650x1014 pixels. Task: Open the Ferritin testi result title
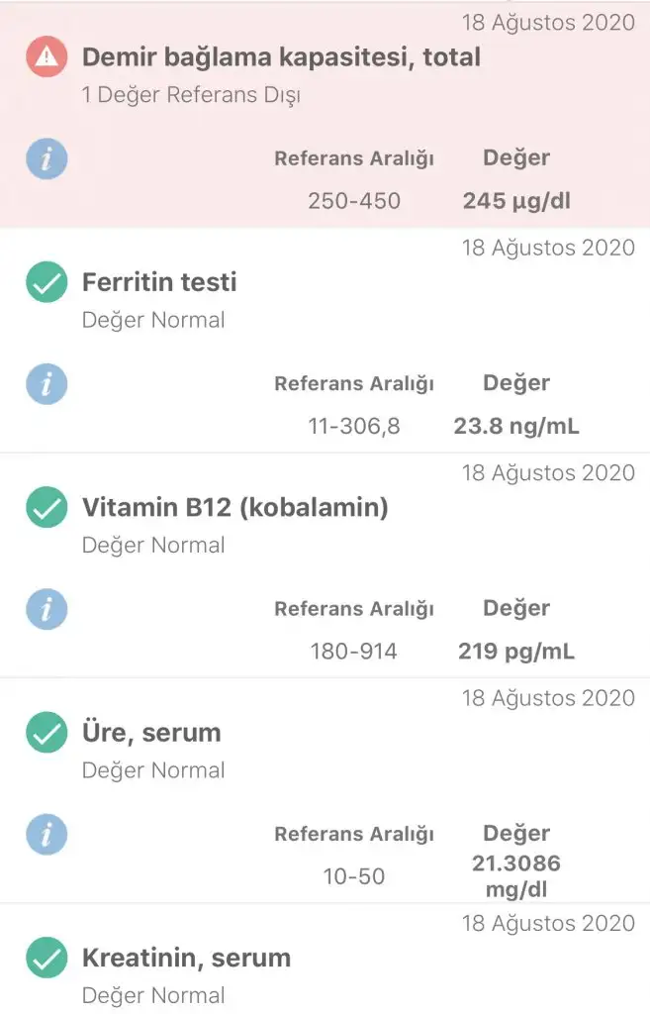click(159, 282)
